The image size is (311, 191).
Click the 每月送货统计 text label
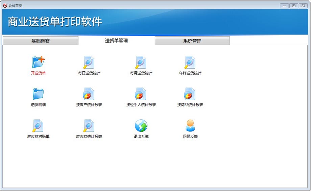coord(141,73)
